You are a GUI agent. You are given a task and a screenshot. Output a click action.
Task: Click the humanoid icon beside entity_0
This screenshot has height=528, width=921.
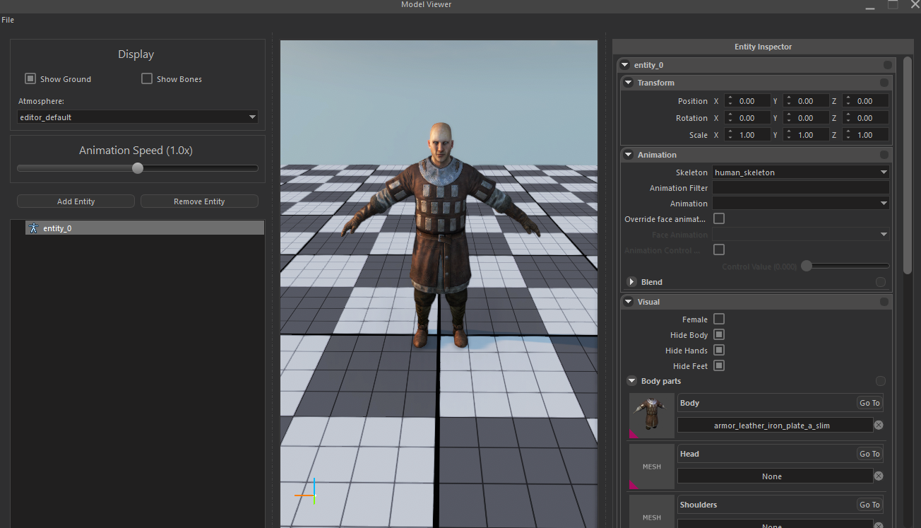[x=33, y=228]
